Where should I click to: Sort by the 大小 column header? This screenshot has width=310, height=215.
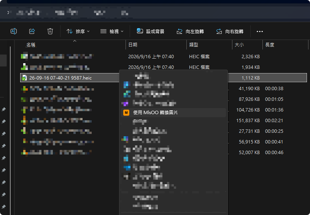point(239,45)
